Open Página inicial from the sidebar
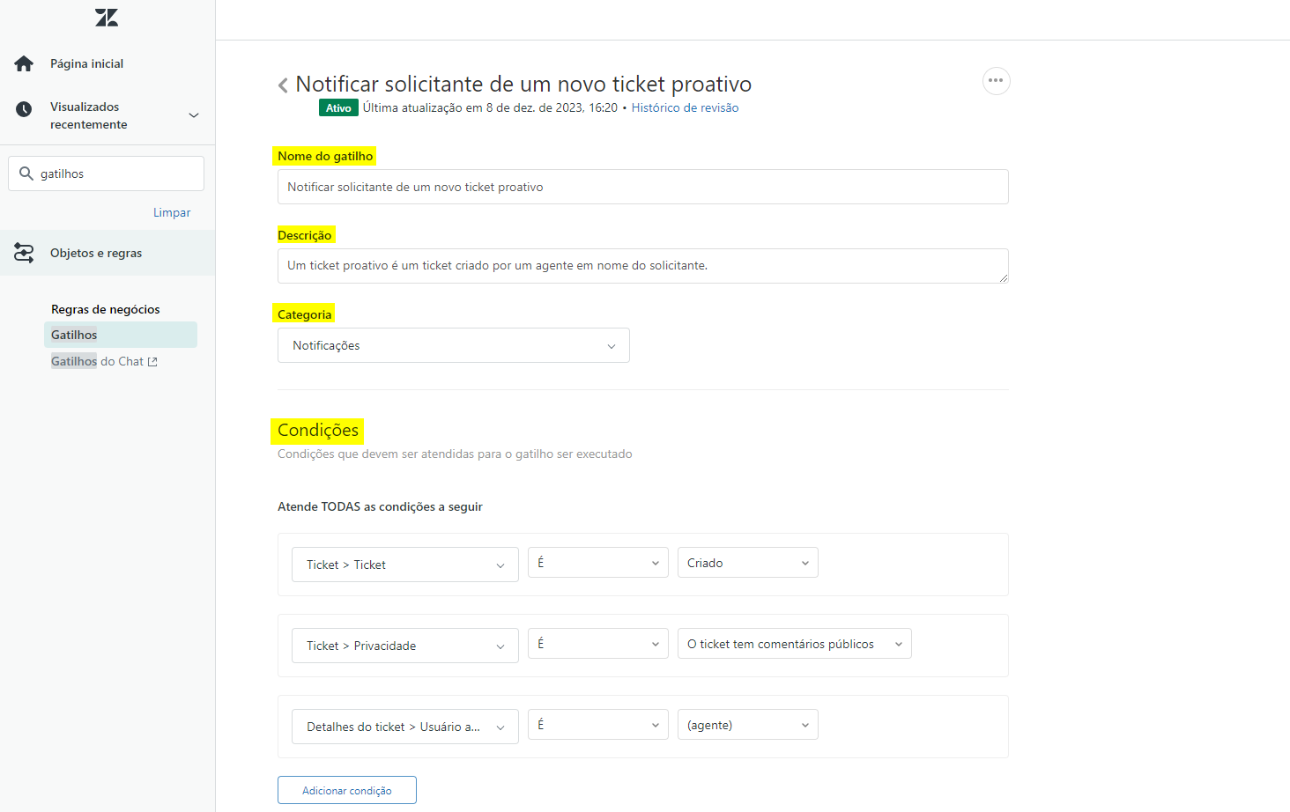Screen dimensions: 1290x812 (x=86, y=63)
